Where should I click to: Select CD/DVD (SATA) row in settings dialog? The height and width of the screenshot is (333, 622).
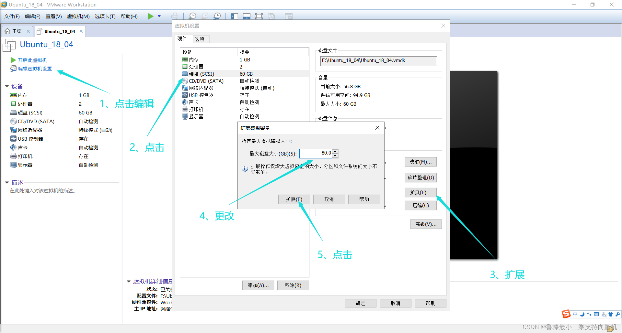pyautogui.click(x=245, y=81)
